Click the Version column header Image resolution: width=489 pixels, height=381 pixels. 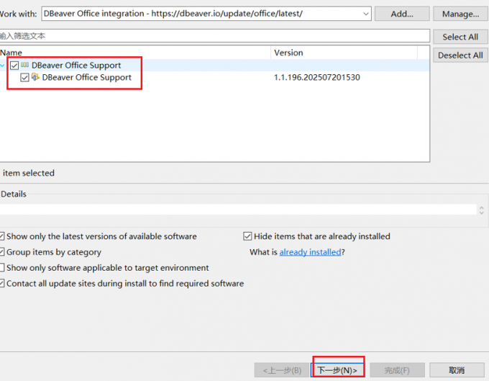(x=344, y=53)
